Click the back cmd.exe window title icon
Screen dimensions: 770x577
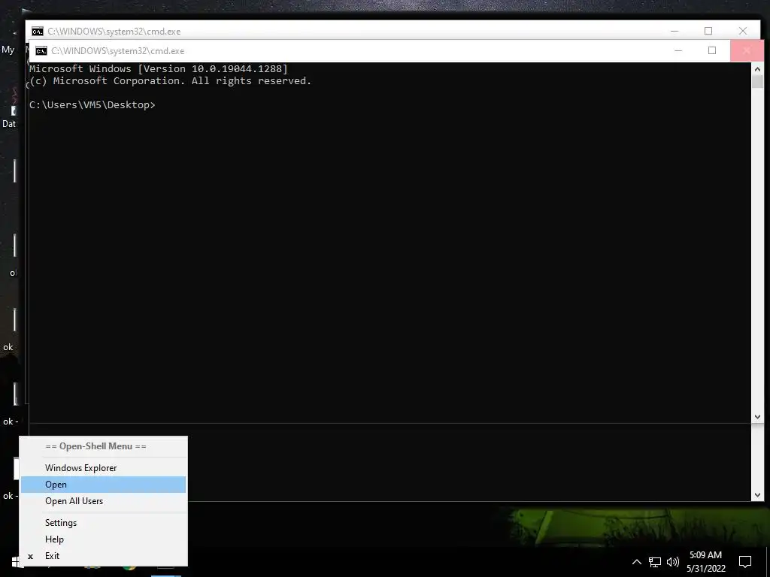pos(38,32)
